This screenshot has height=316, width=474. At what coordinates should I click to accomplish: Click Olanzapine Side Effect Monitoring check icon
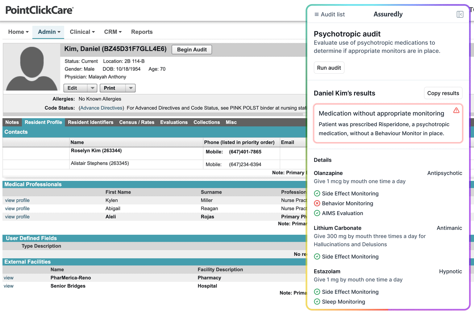pos(317,193)
